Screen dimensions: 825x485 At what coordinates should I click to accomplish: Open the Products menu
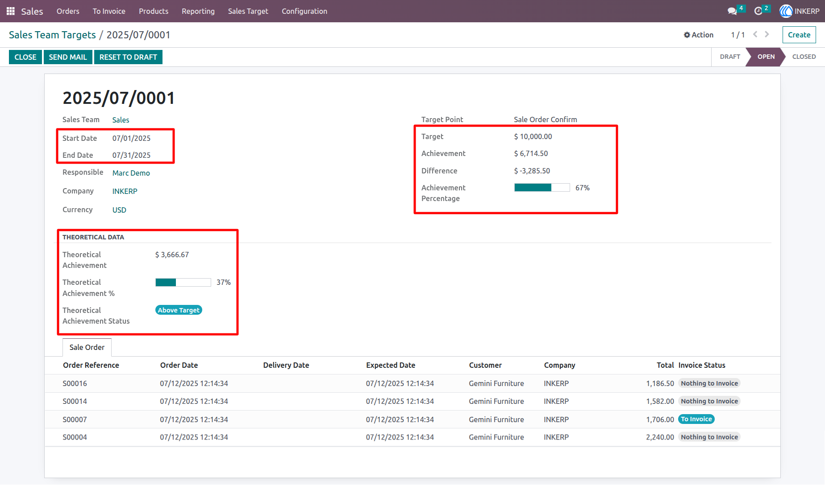(x=154, y=11)
